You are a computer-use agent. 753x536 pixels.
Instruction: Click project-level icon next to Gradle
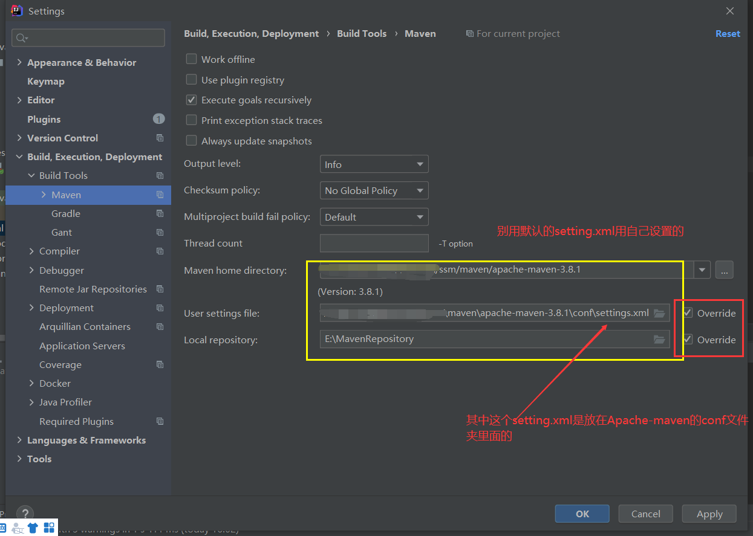160,213
